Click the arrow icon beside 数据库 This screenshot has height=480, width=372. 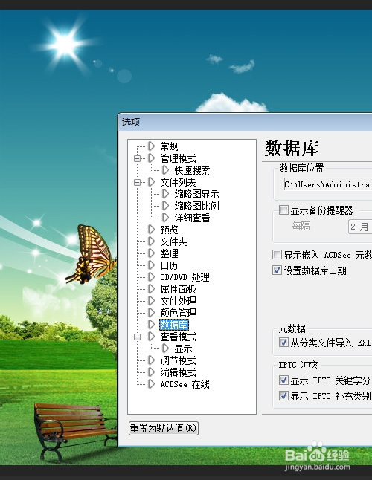coord(151,325)
